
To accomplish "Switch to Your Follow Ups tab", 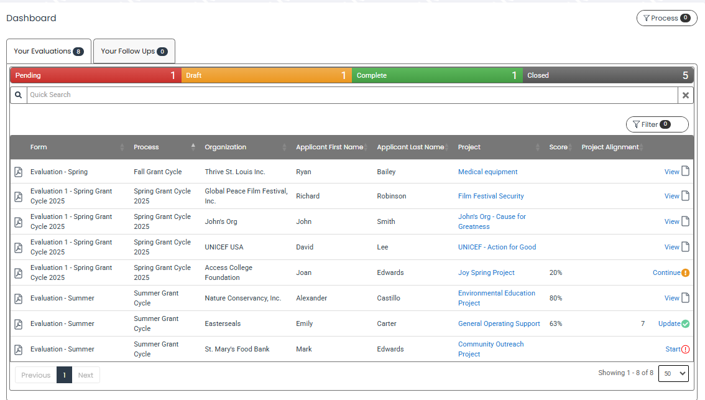I will pos(134,51).
